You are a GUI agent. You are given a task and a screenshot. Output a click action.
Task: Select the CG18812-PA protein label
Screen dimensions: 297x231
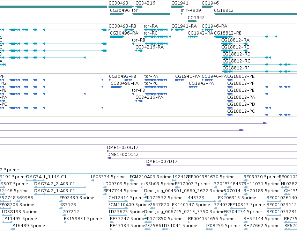pyautogui.click(x=241, y=97)
